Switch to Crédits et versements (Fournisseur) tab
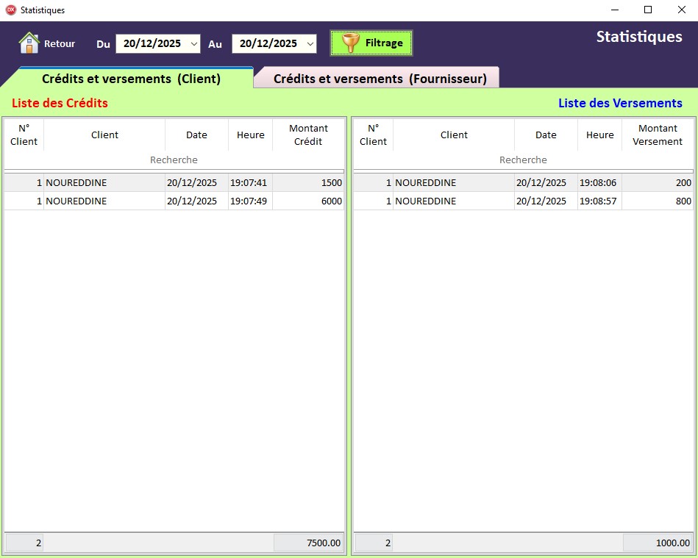 click(x=380, y=79)
